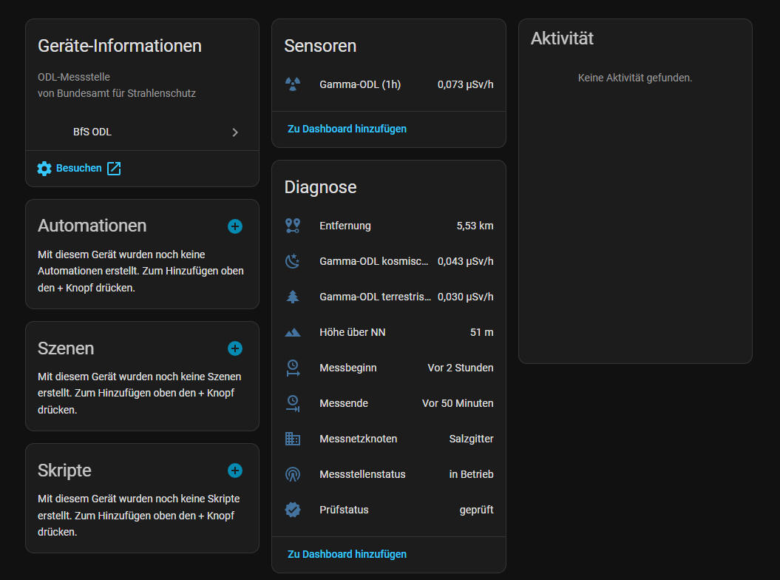Add a new scene with plus button

click(235, 348)
